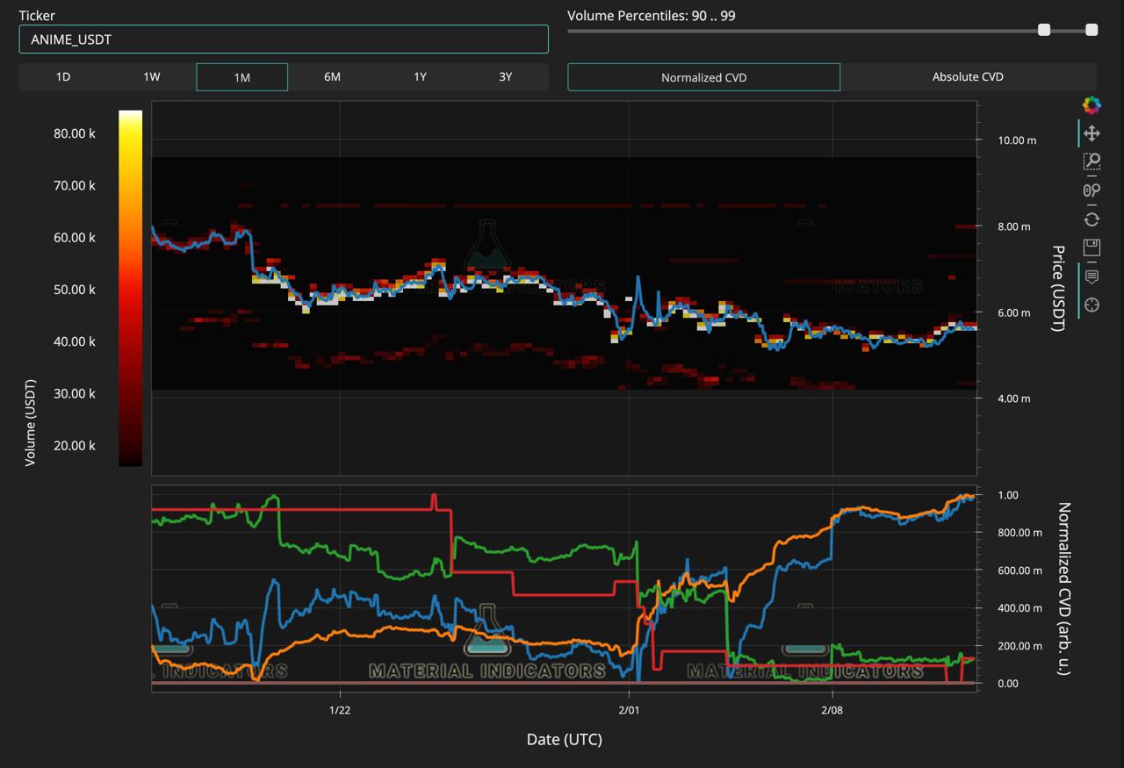Image resolution: width=1124 pixels, height=768 pixels.
Task: Set time range to 3Y
Action: [x=505, y=77]
